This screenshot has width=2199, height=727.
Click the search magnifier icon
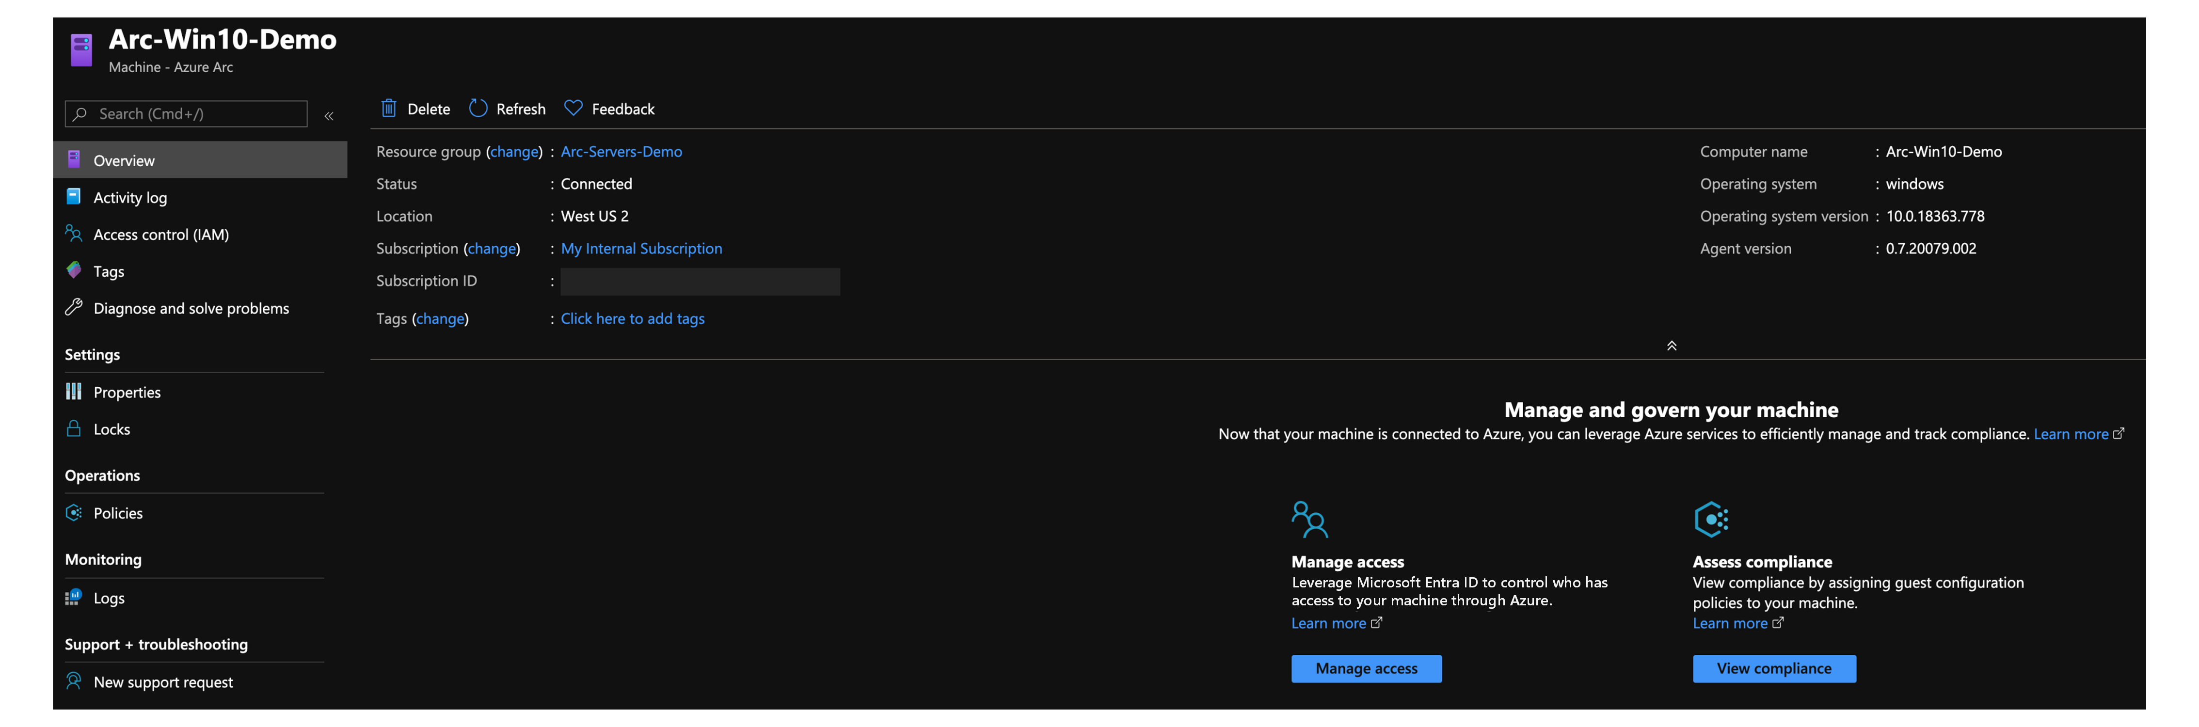click(x=80, y=113)
